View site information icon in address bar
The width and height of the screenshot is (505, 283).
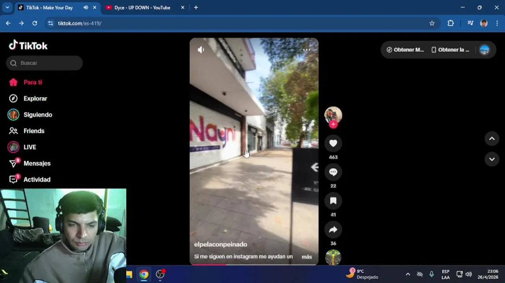tap(50, 23)
